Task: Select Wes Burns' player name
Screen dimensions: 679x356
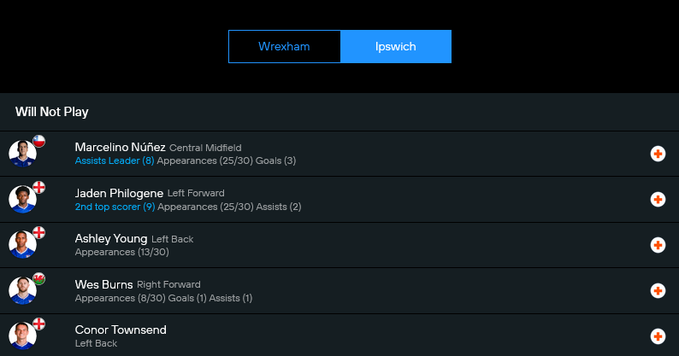Action: coord(104,284)
